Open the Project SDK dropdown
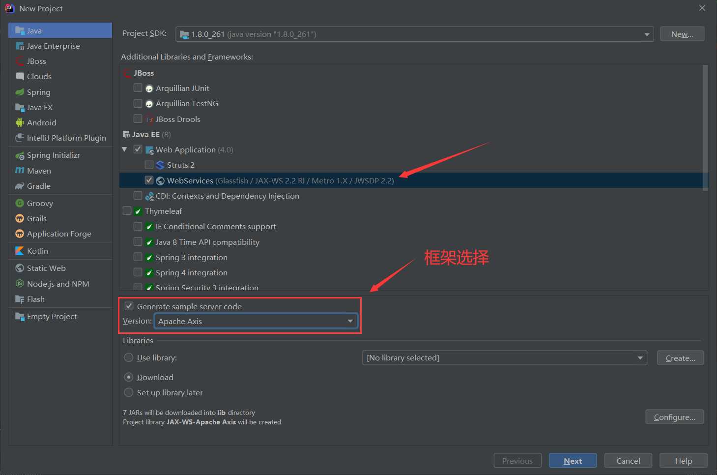Image resolution: width=717 pixels, height=475 pixels. [414, 34]
